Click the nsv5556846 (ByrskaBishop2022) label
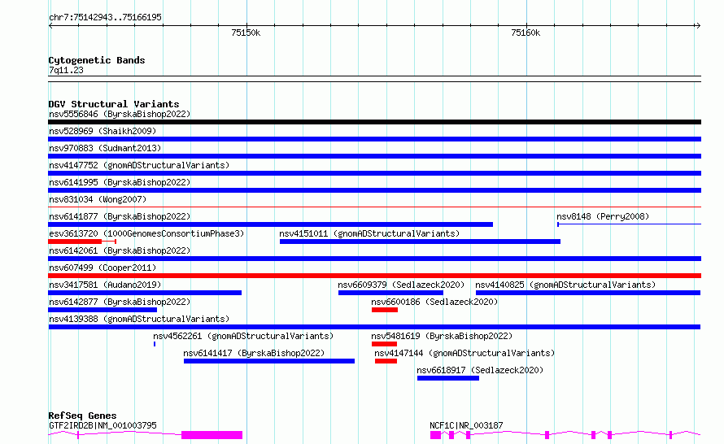The image size is (724, 444). pyautogui.click(x=120, y=114)
